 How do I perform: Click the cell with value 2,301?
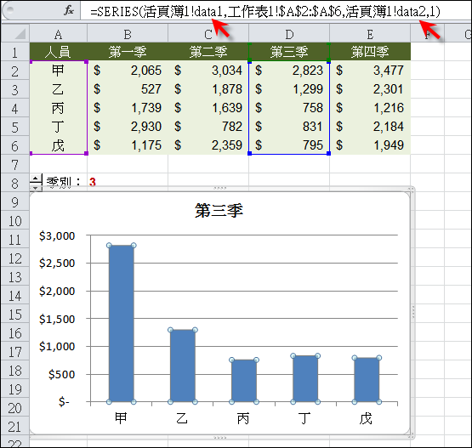click(370, 89)
